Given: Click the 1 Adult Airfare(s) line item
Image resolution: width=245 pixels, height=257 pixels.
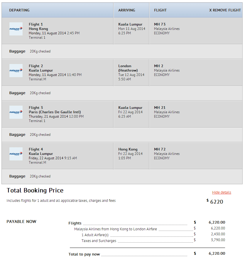Looking at the screenshot, I should pyautogui.click(x=95, y=235).
